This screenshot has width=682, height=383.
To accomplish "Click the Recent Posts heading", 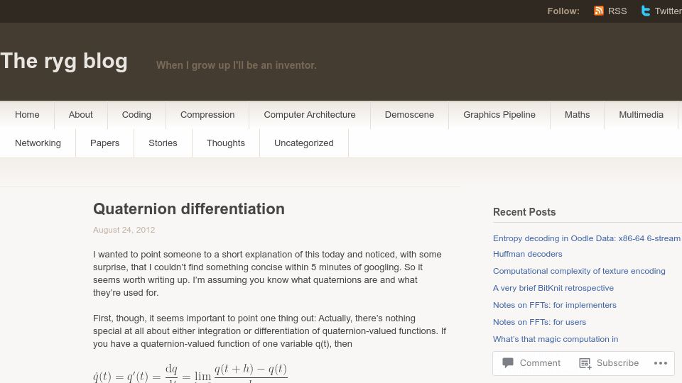I will point(524,212).
